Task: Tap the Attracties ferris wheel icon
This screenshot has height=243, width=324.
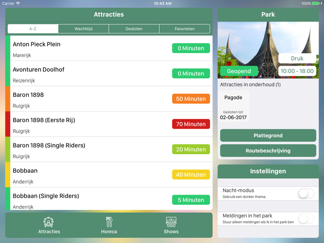Action: coord(49,222)
